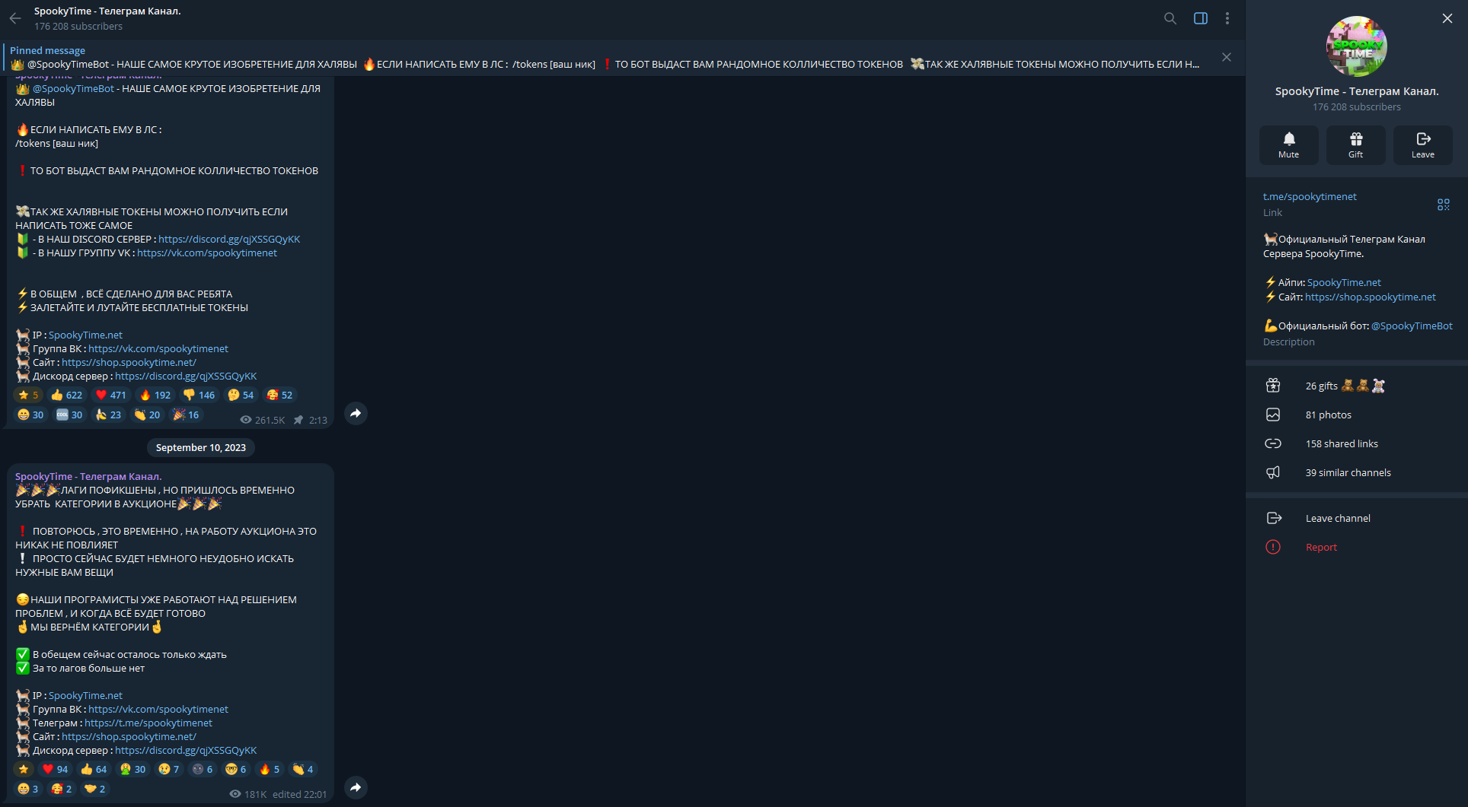Open @SpookyTimeBot mention in the tokens message

pyautogui.click(x=73, y=89)
